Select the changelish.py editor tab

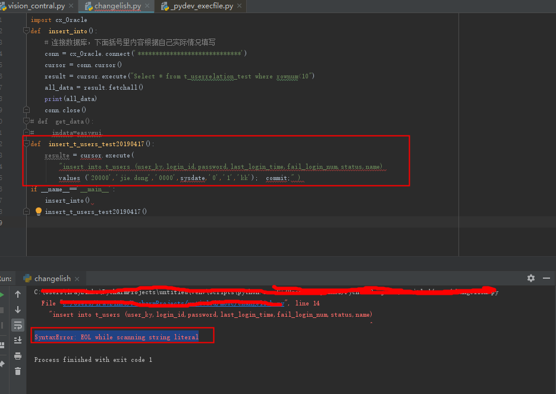coord(118,6)
